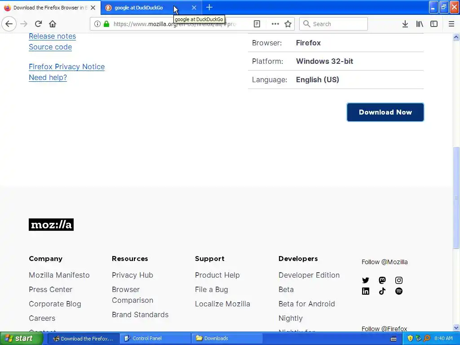Reload the current page

pos(38,24)
